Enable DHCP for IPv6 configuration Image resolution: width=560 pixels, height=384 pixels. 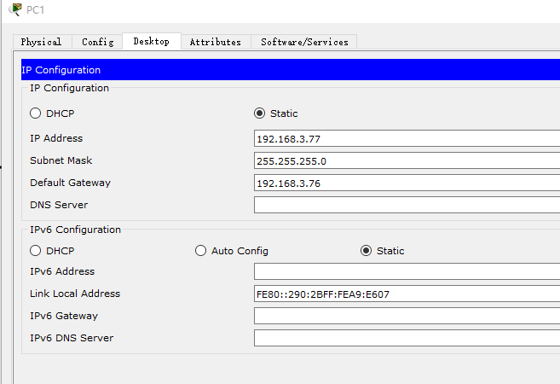pyautogui.click(x=36, y=251)
